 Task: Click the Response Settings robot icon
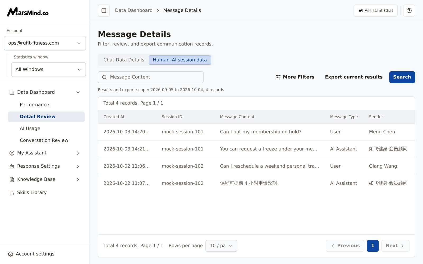[x=12, y=166]
